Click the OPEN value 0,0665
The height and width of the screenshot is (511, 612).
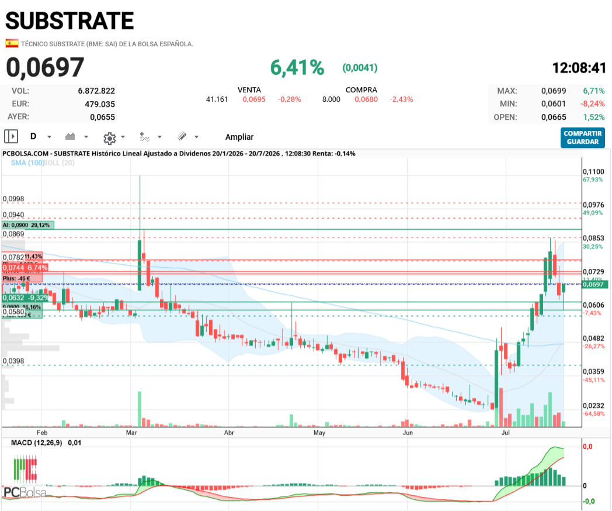tap(554, 117)
